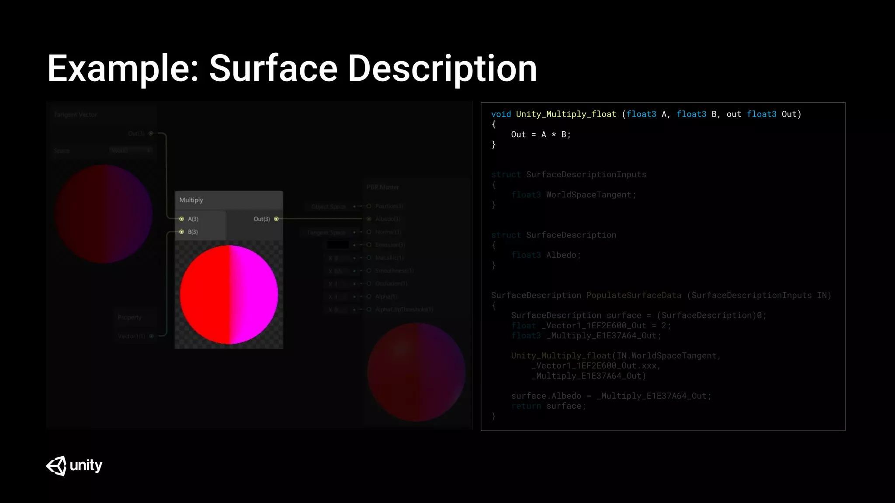Screen dimensions: 895x503
Task: Click the 'float3 WorldSpaceTangent;' line
Action: coord(574,195)
